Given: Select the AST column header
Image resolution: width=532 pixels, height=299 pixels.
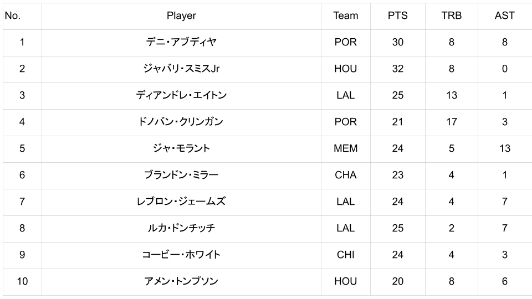Looking at the screenshot, I should [x=504, y=16].
